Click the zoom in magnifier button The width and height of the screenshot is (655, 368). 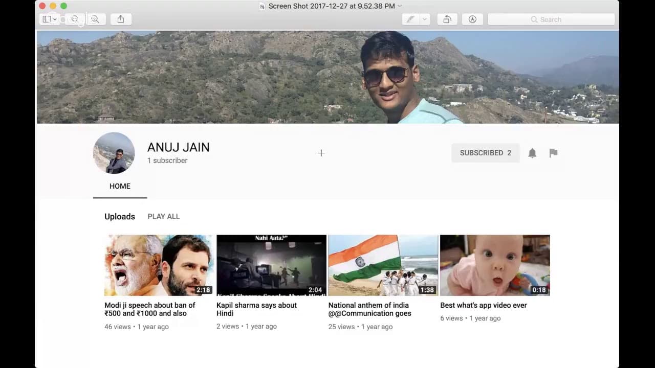[x=95, y=19]
